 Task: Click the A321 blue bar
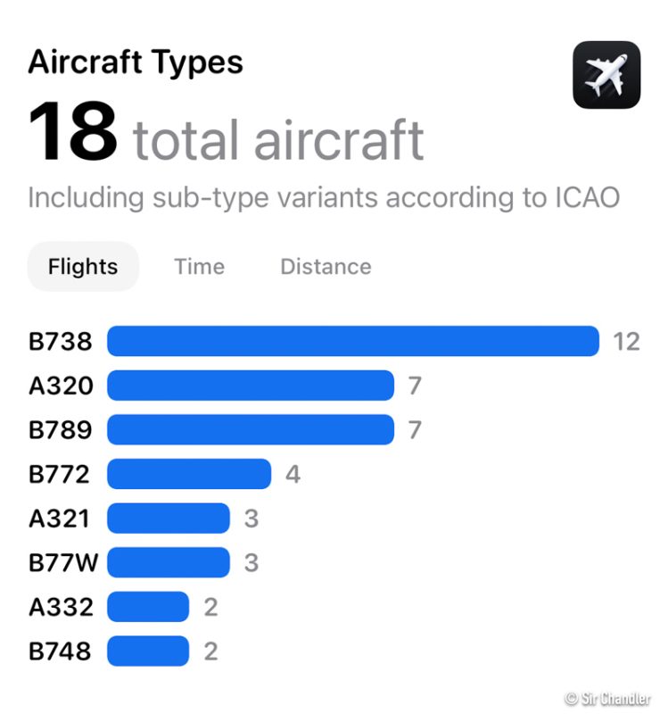point(169,518)
